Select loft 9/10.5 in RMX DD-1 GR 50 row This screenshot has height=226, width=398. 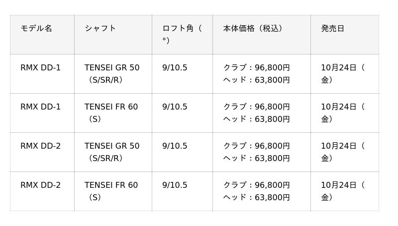click(175, 68)
